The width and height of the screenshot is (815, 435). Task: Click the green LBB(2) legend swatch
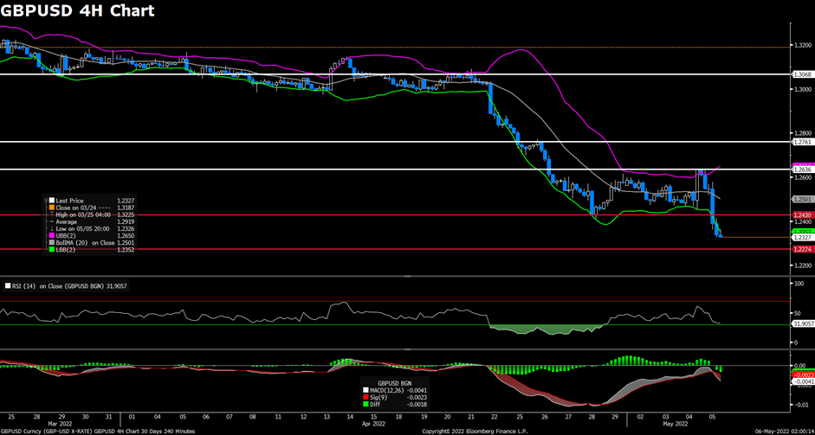coord(51,250)
